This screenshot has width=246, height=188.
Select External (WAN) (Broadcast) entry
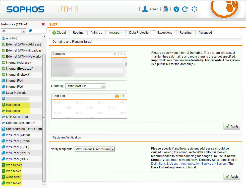click(22, 51)
